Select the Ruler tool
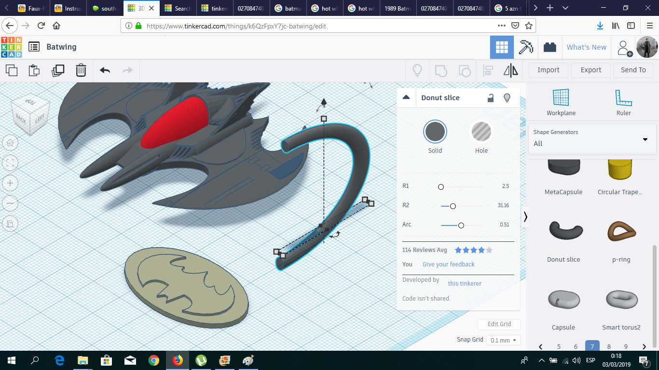 click(x=623, y=103)
